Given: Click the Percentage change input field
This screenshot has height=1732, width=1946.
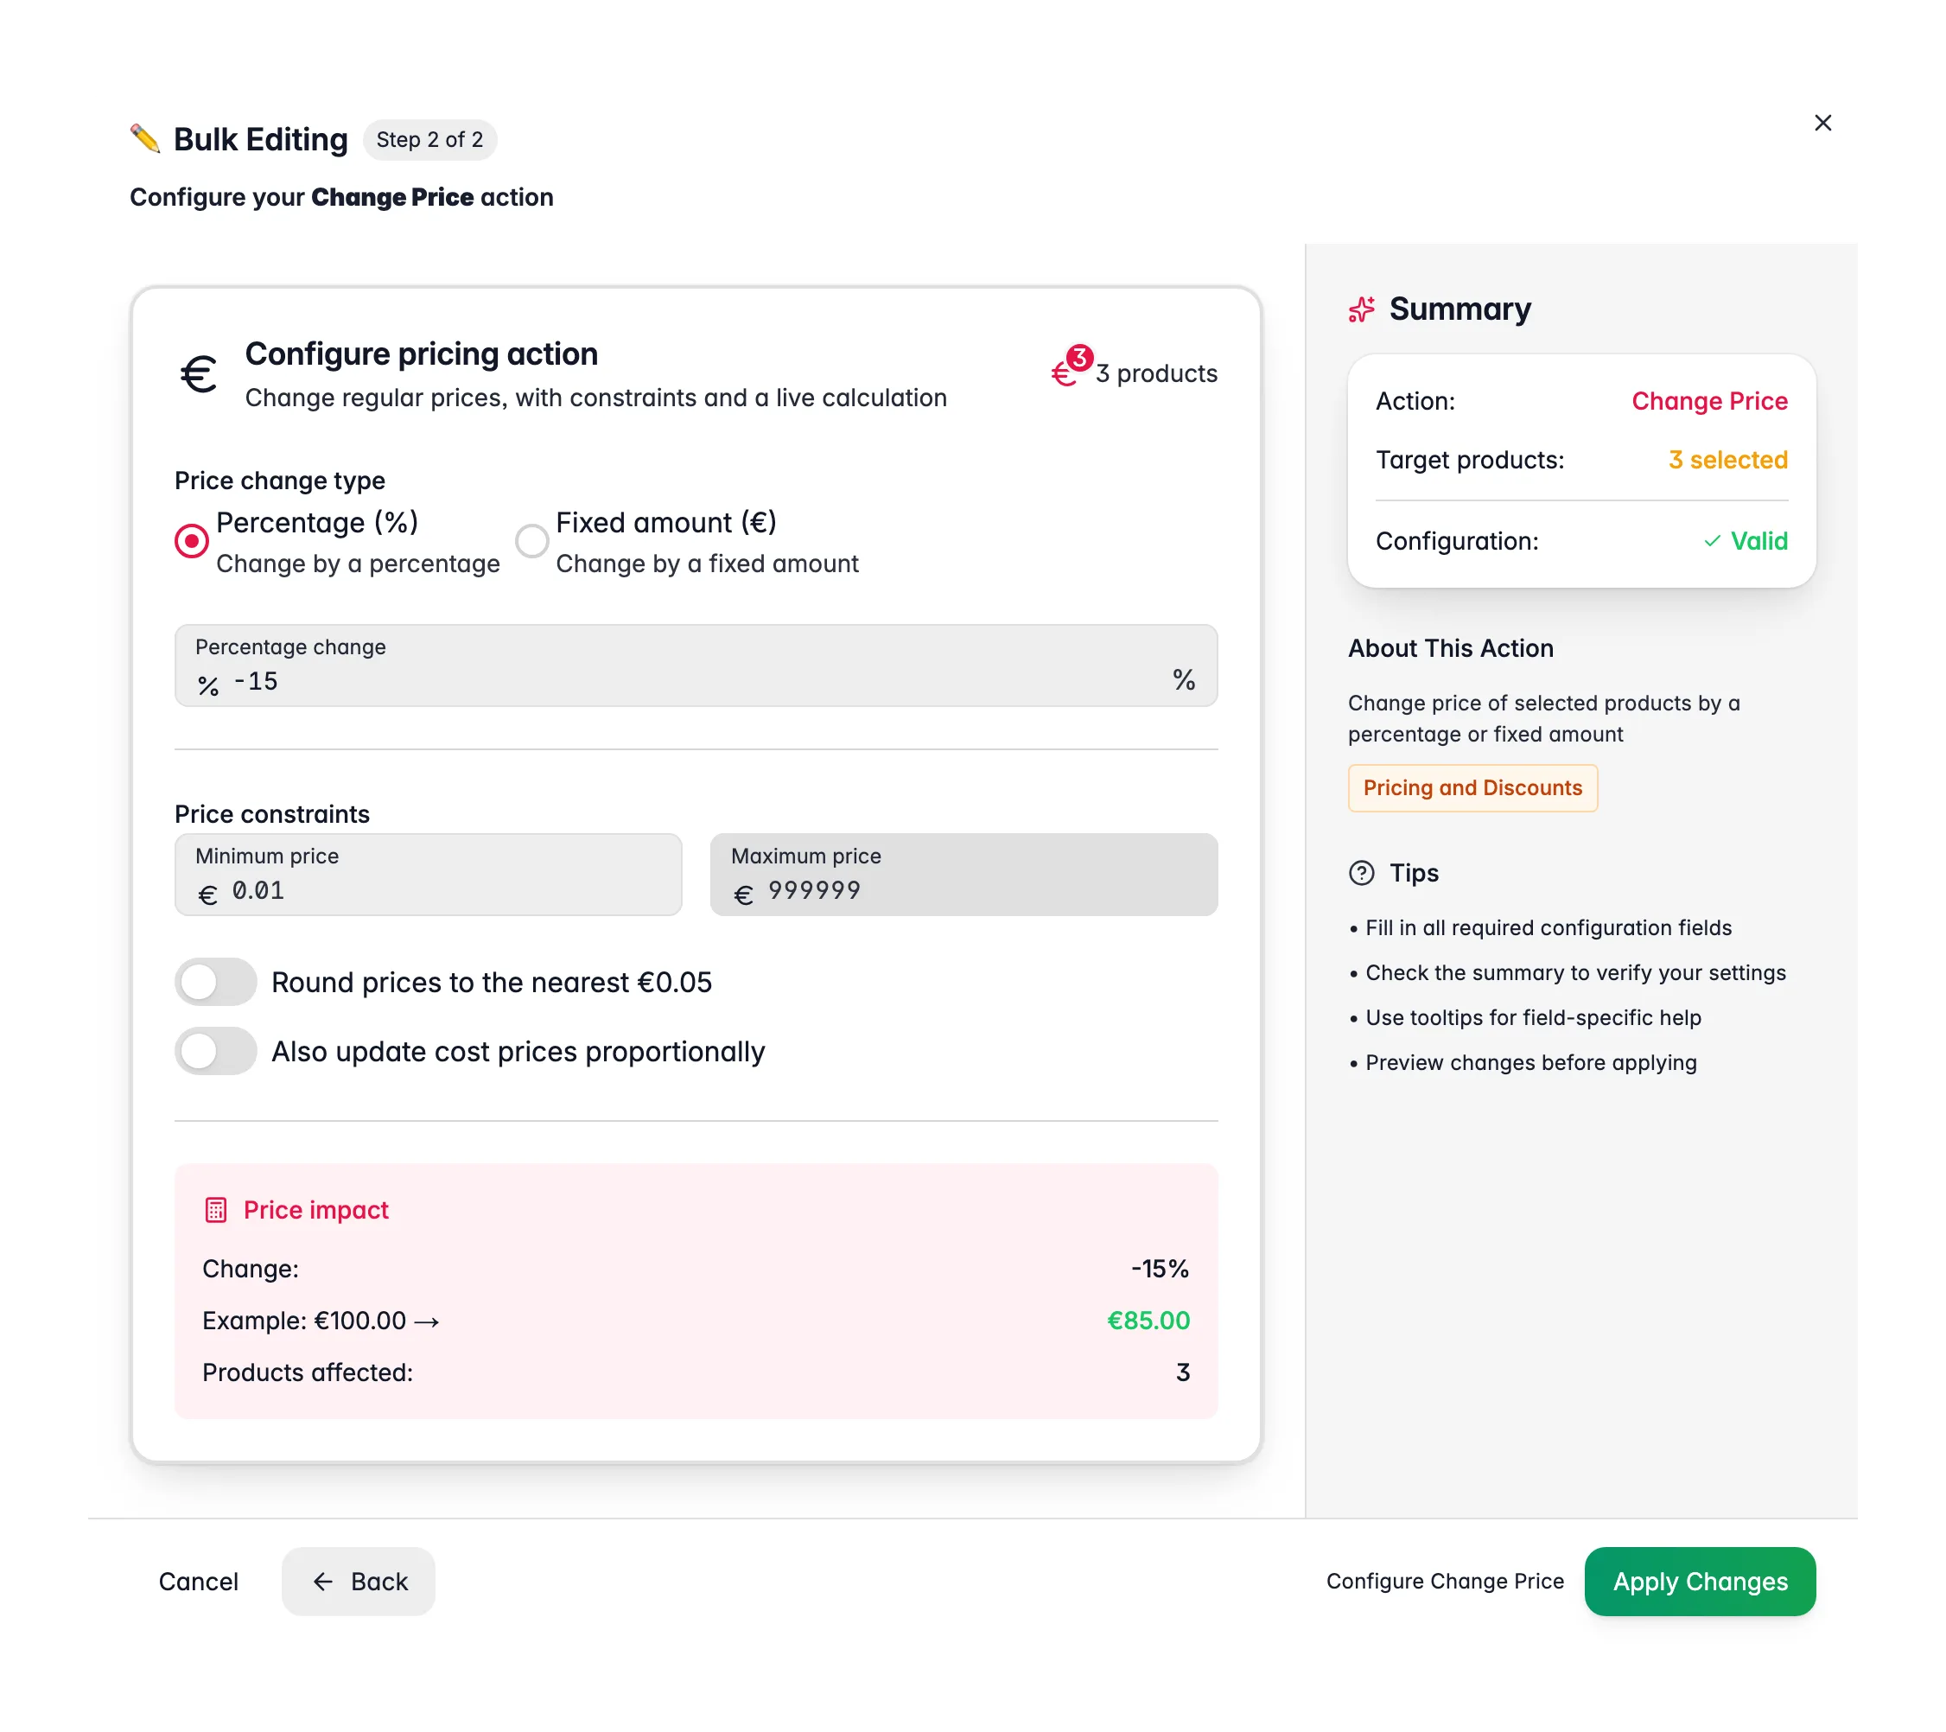Looking at the screenshot, I should pos(696,665).
